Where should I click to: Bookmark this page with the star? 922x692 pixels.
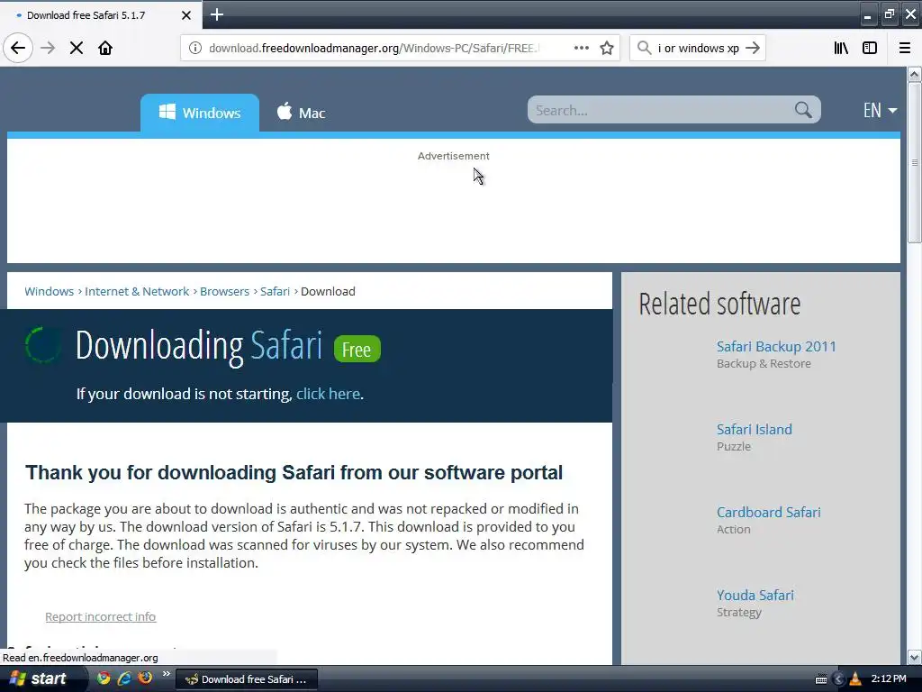(607, 48)
